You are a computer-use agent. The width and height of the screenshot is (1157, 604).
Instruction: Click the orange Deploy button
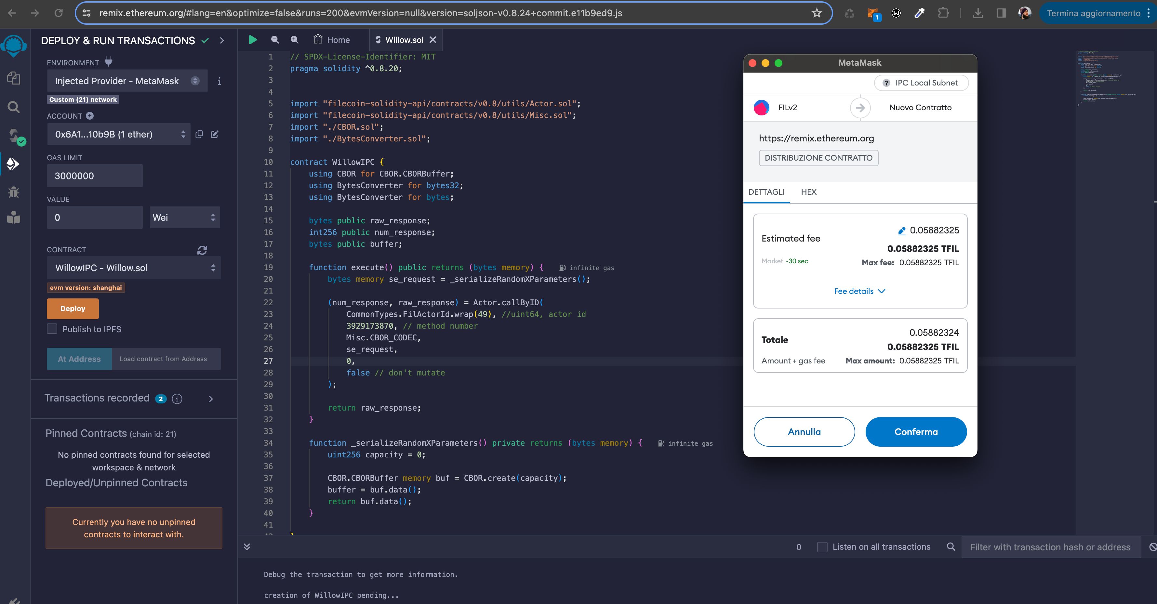[x=73, y=309]
